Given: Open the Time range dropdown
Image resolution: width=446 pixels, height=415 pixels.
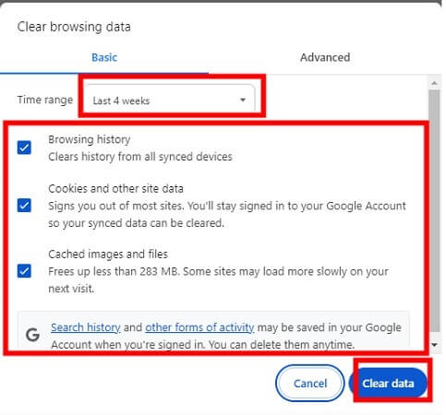Looking at the screenshot, I should click(170, 100).
